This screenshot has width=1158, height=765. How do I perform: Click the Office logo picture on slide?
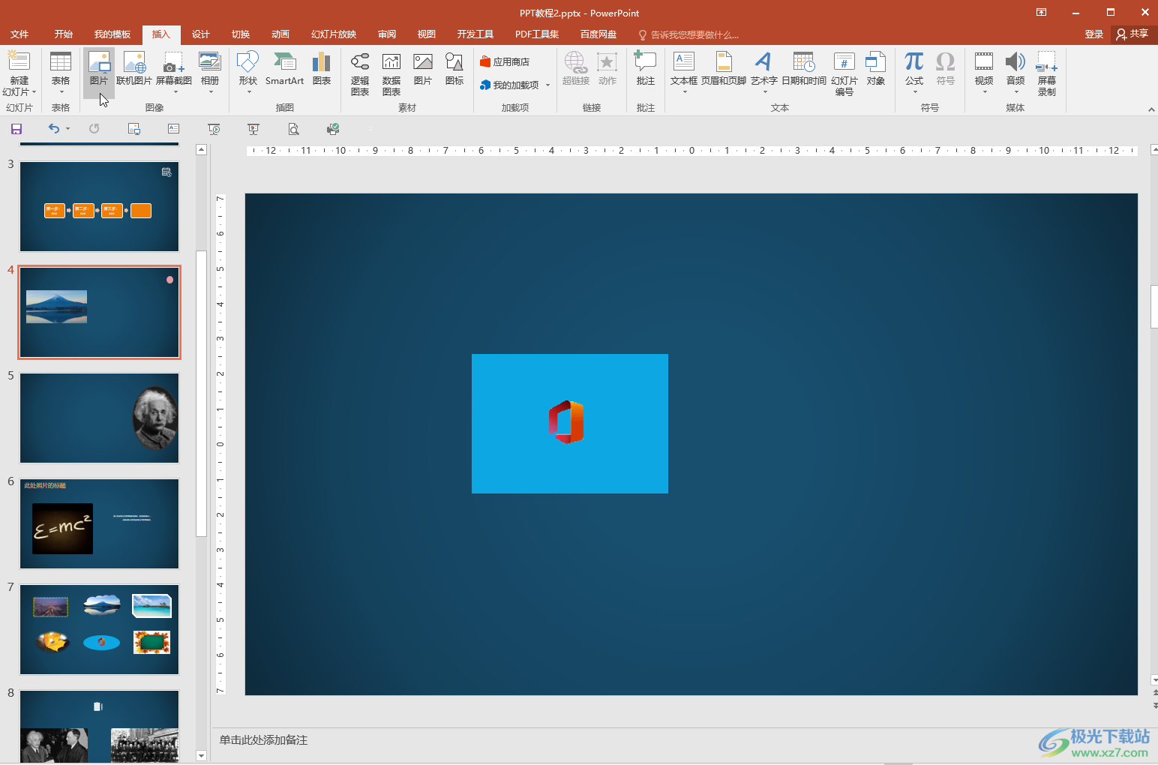(x=570, y=424)
